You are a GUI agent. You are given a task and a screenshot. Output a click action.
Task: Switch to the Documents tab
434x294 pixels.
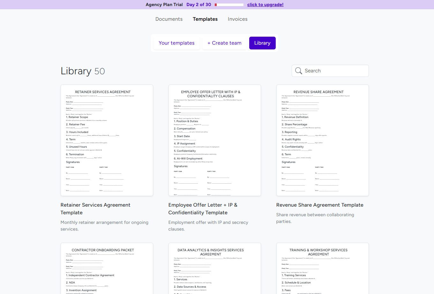[169, 19]
